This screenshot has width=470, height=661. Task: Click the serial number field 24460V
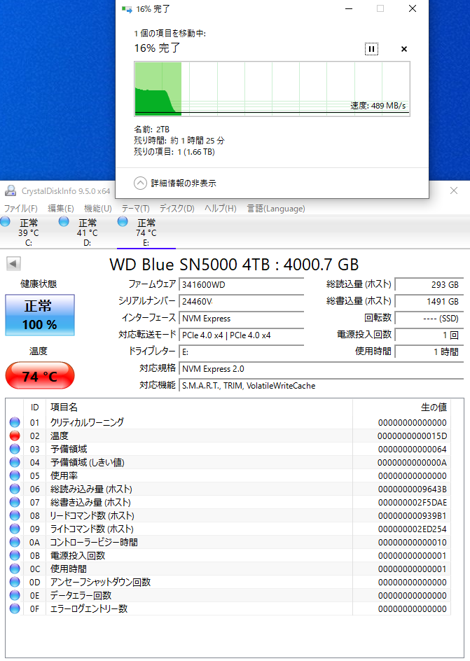click(241, 301)
